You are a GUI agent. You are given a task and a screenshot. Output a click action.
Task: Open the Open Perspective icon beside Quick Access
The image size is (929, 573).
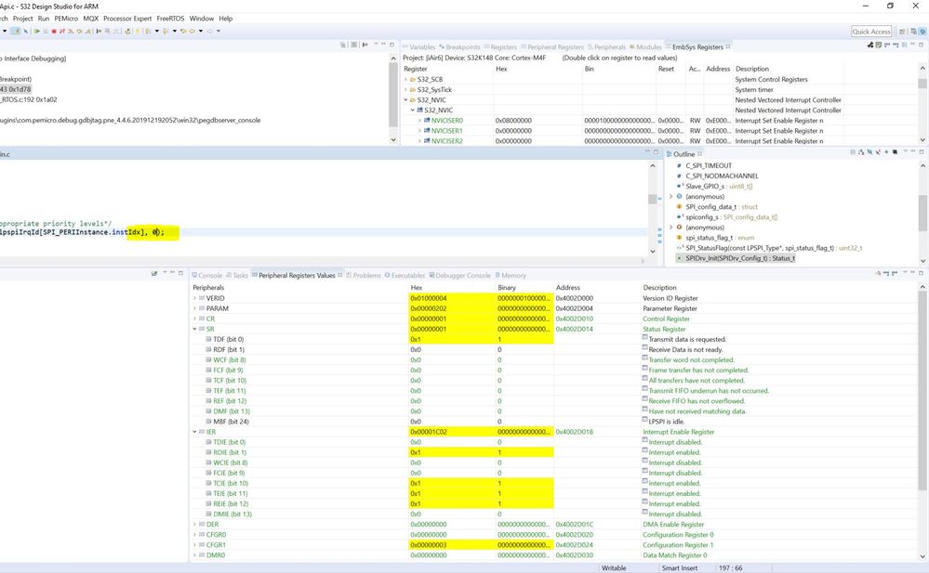tap(902, 32)
